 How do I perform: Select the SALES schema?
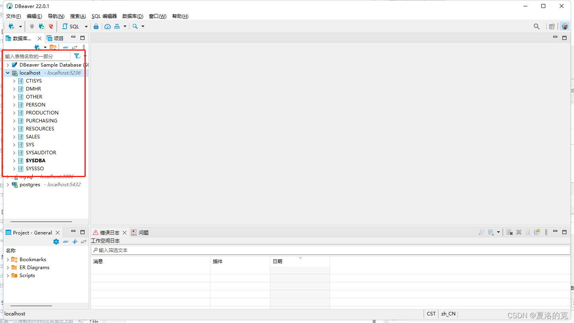coord(33,136)
